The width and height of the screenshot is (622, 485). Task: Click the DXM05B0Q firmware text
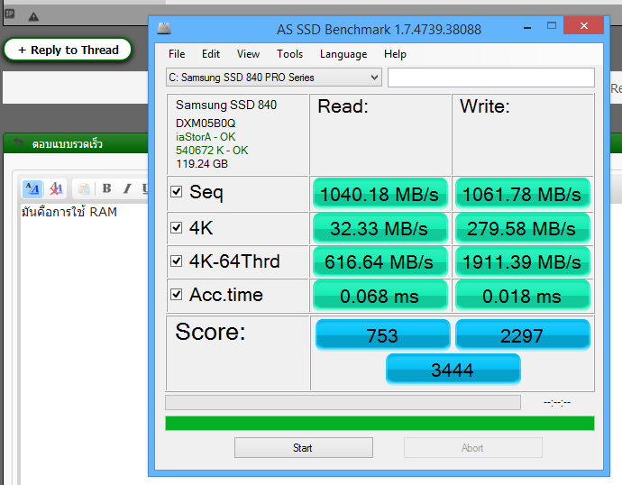coord(206,124)
